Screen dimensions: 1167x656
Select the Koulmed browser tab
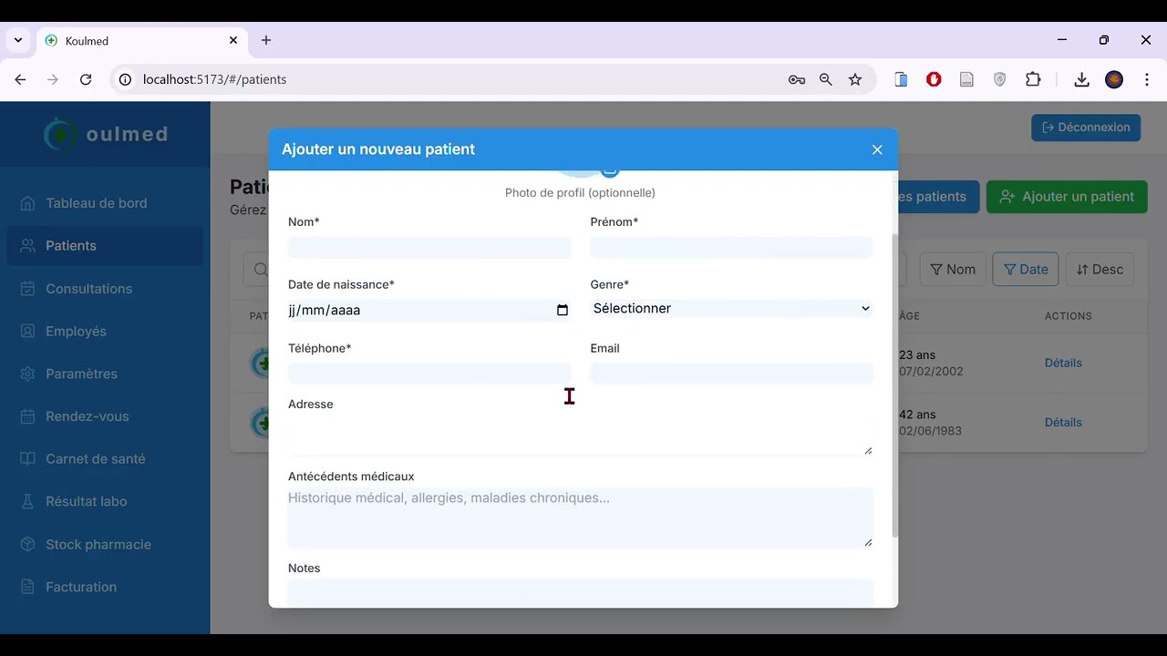pyautogui.click(x=141, y=41)
